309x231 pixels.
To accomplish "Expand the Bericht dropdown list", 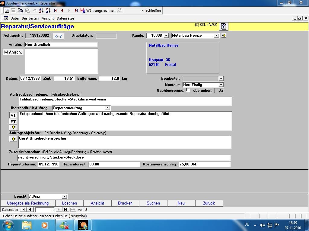I will 64,197.
